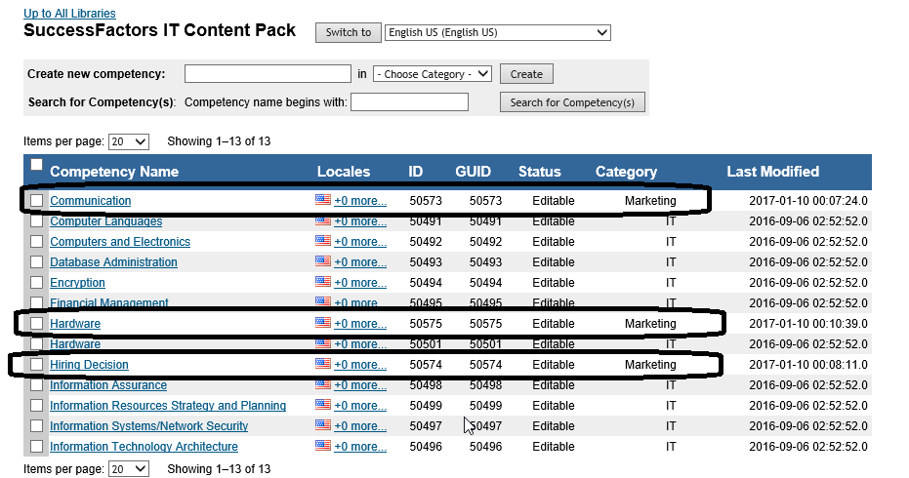Click the GUID column header

pos(473,172)
